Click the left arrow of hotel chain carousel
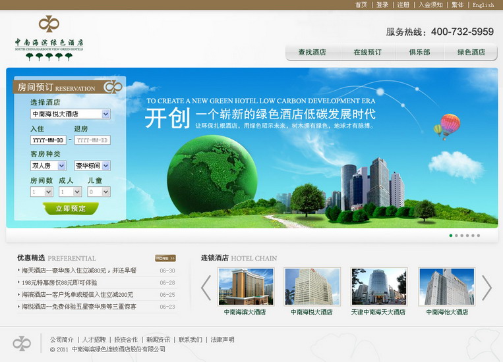The width and height of the screenshot is (503, 362). point(206,288)
